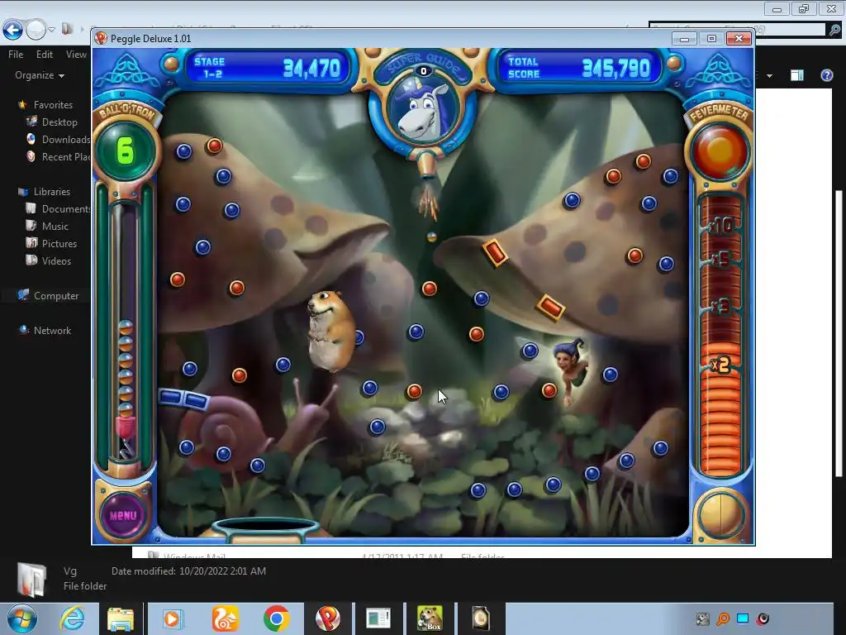Open the clock document taskbar icon

[481, 618]
